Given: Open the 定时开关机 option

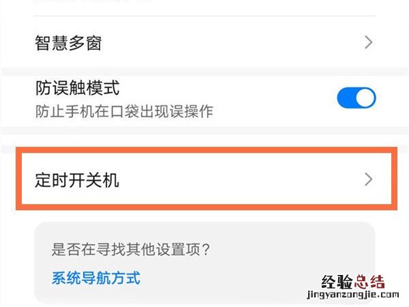Looking at the screenshot, I should point(77,180).
